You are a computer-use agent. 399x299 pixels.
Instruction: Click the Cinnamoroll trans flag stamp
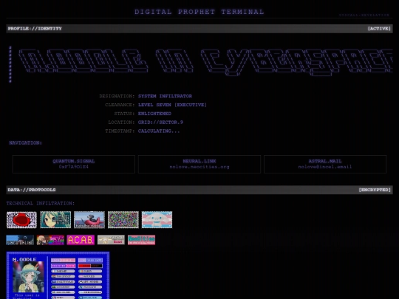[x=157, y=220]
